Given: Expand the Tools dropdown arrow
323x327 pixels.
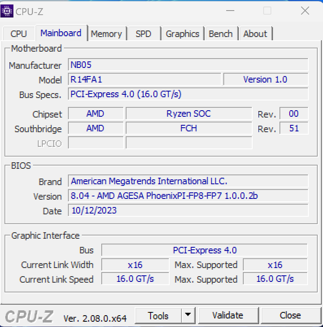Looking at the screenshot, I should click(x=188, y=315).
